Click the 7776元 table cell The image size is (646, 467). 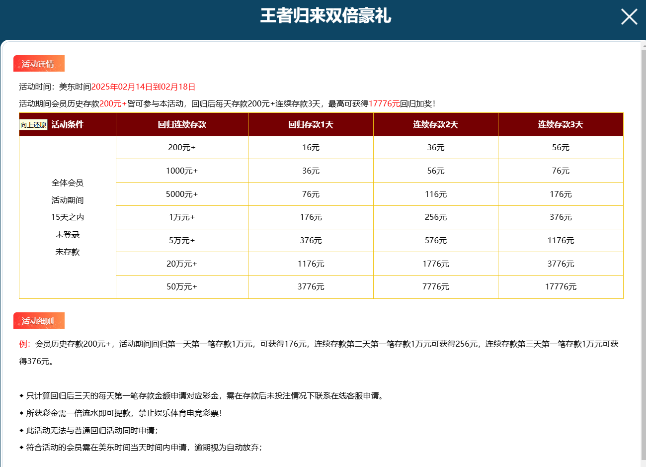(x=436, y=287)
